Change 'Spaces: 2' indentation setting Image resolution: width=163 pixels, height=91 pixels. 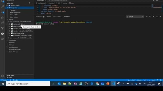(x=140, y=80)
